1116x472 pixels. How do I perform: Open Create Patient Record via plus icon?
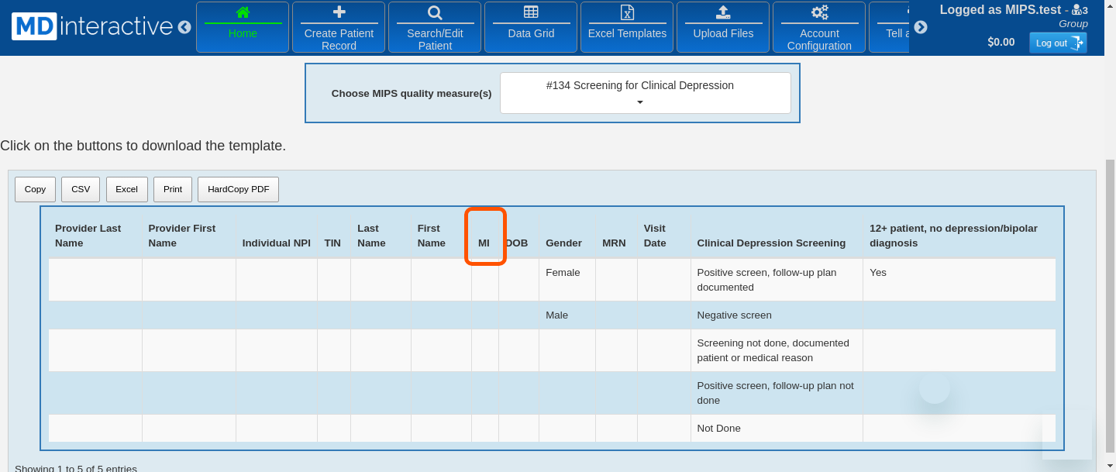click(339, 12)
